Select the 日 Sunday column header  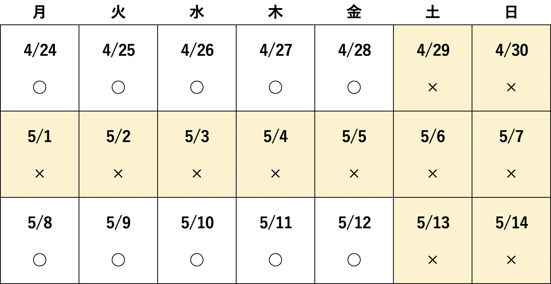tap(511, 13)
